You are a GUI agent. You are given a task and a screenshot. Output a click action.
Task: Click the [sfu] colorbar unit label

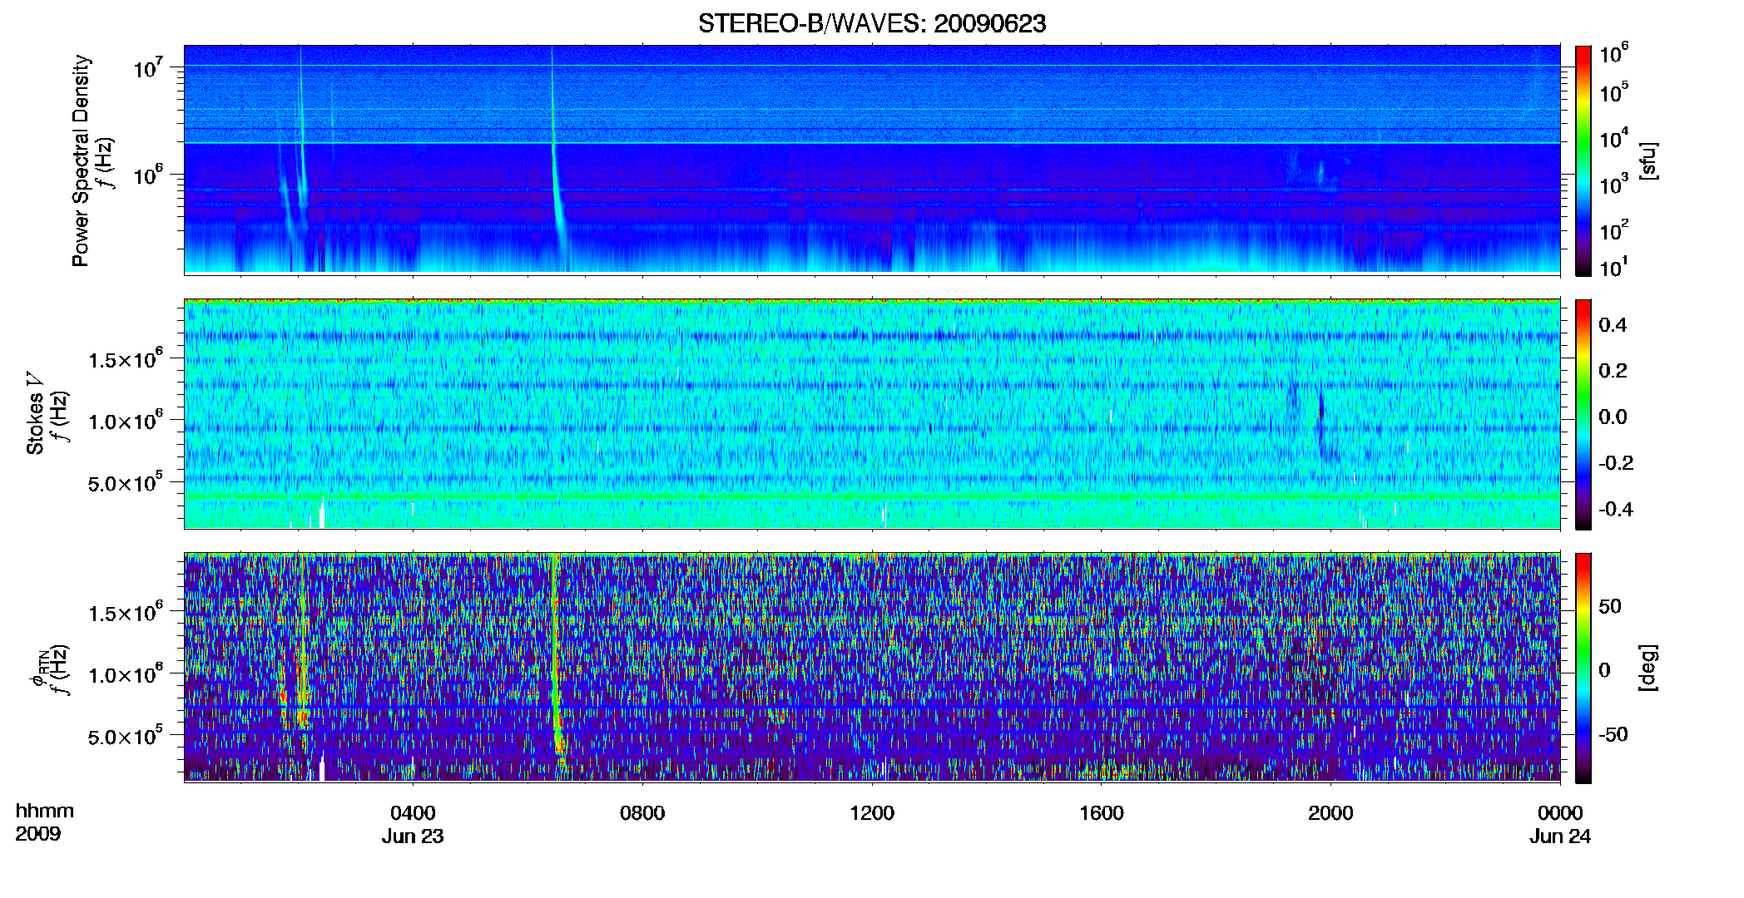[1648, 160]
